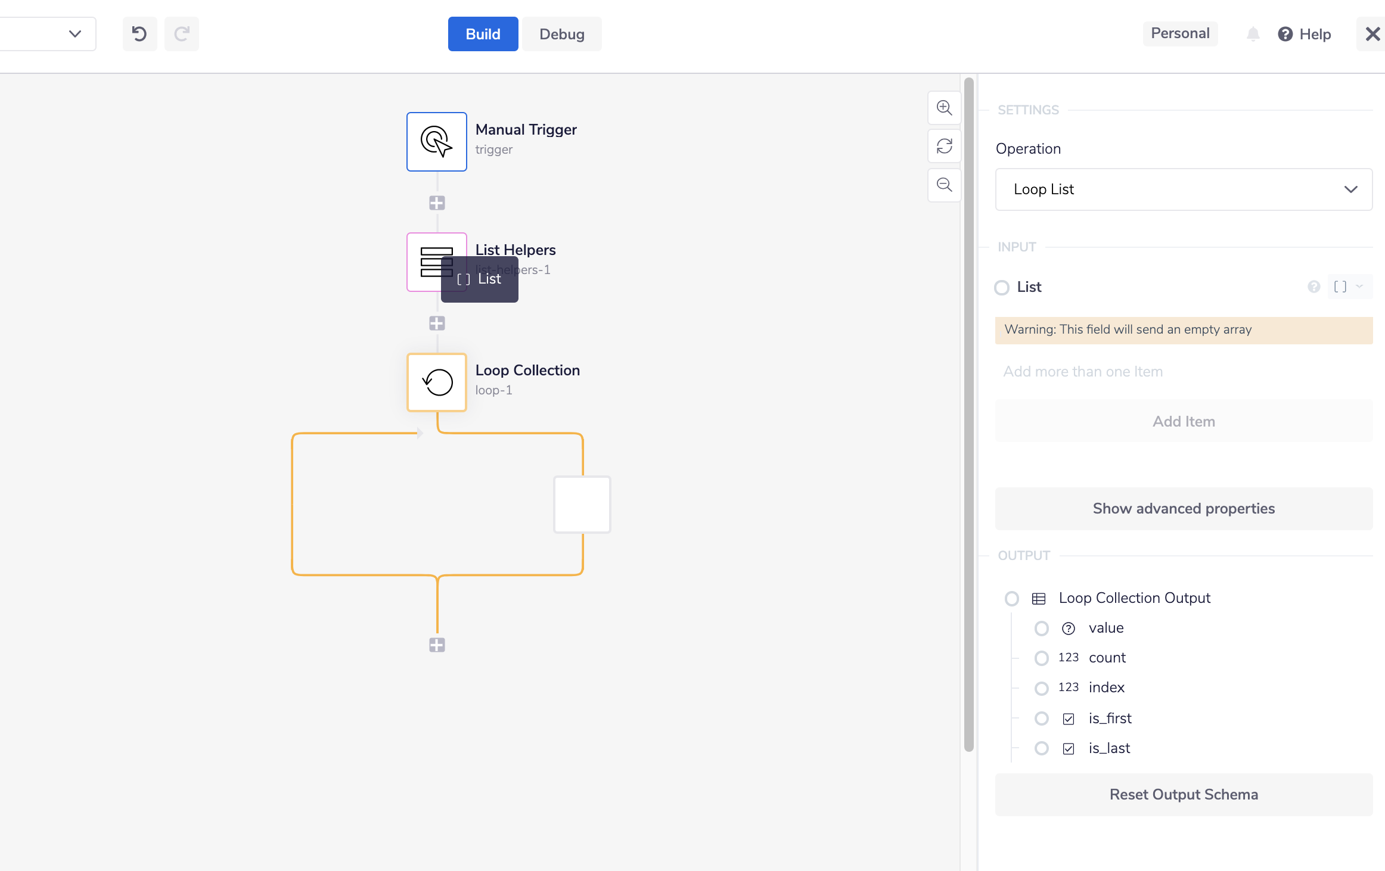
Task: Select the List input connector circle
Action: click(1002, 288)
